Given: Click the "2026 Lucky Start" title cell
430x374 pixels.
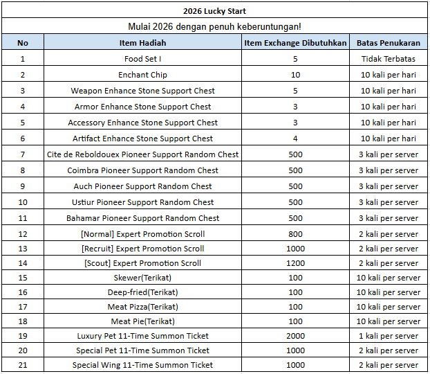Looking at the screenshot, I should coord(214,11).
